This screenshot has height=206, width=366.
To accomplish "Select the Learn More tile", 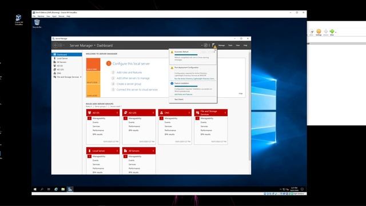I will pyautogui.click(x=93, y=90).
